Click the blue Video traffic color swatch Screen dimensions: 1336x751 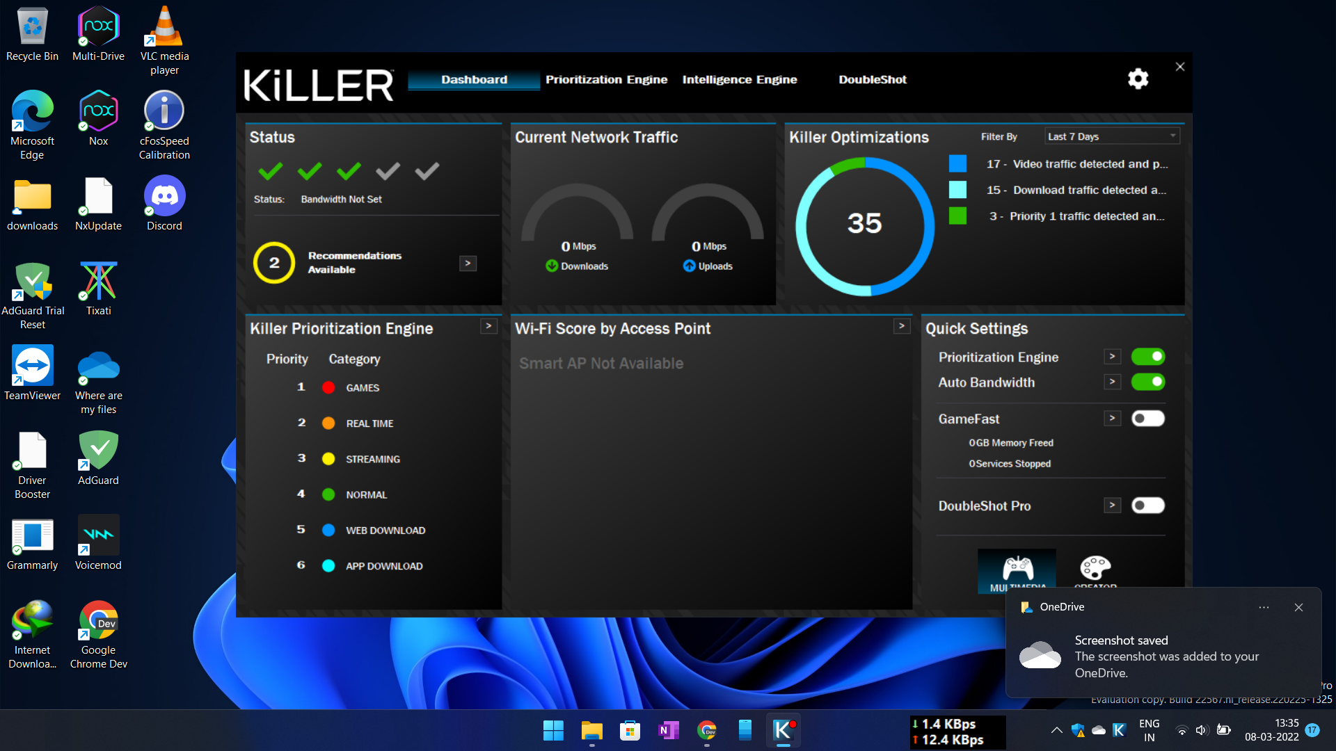click(x=957, y=163)
